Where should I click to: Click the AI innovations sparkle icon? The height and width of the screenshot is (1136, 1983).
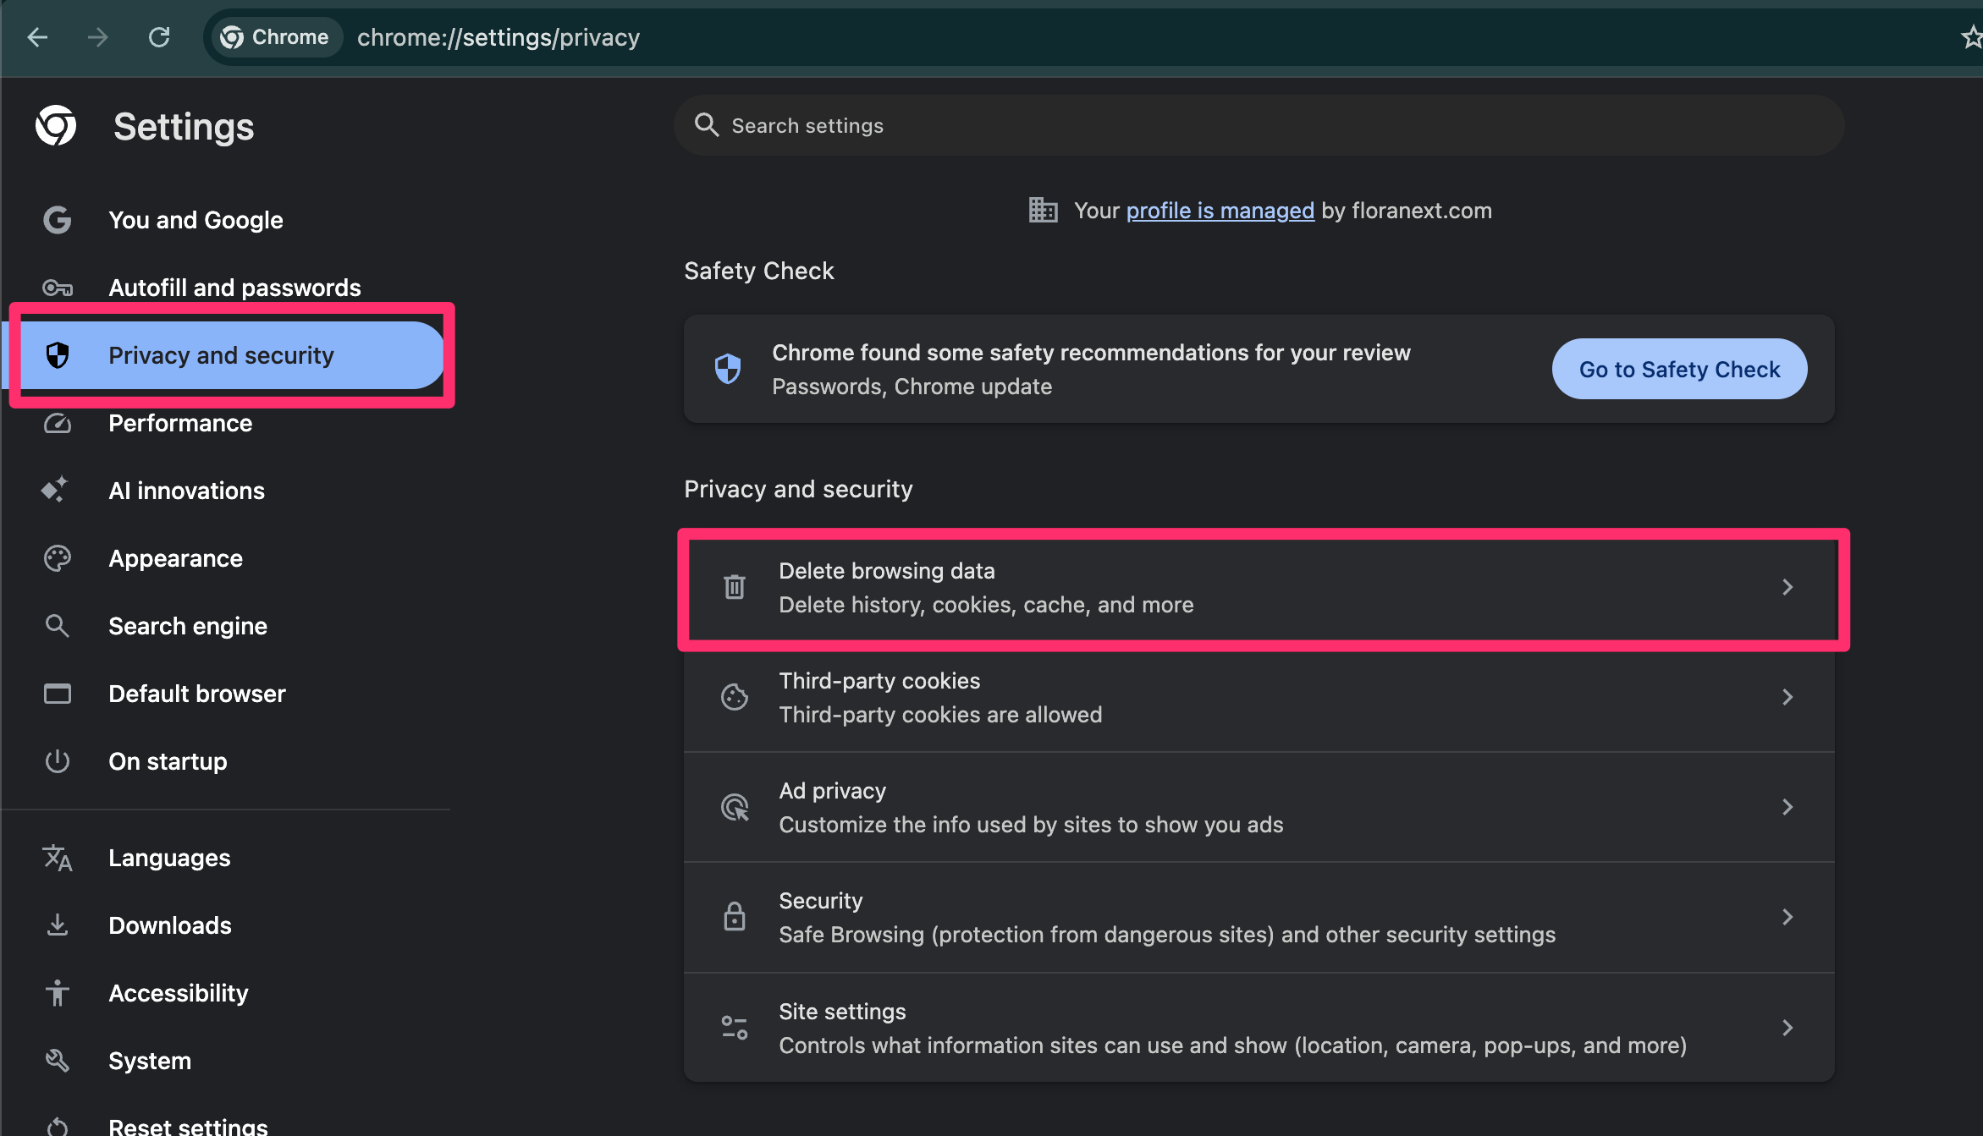point(56,490)
